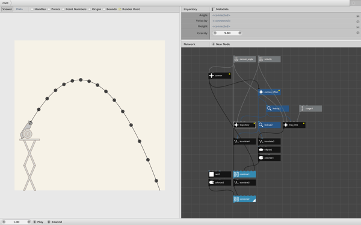Image resolution: width=361 pixels, height=225 pixels.
Task: Increase the frame number with right arrow
Action: coord(29,222)
